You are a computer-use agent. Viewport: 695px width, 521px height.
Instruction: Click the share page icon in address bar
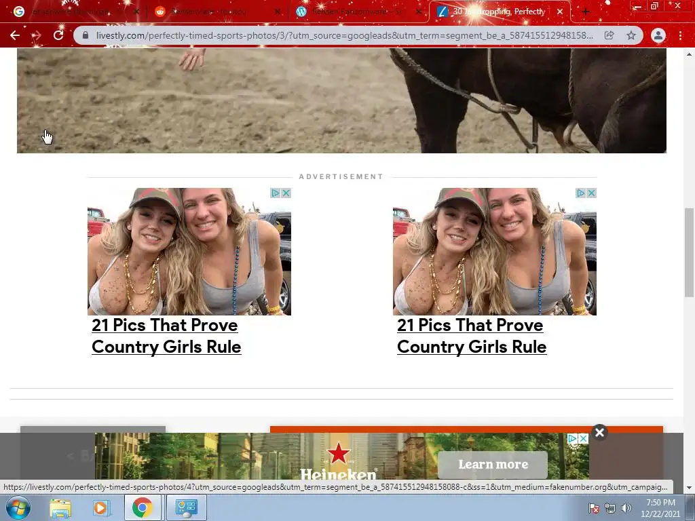click(x=609, y=35)
